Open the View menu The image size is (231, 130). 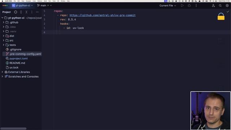coord(23,1)
